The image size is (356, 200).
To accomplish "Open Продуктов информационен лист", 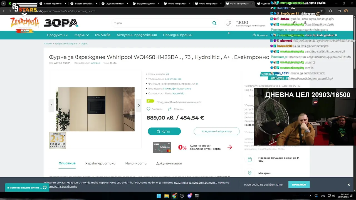I will tap(179, 102).
